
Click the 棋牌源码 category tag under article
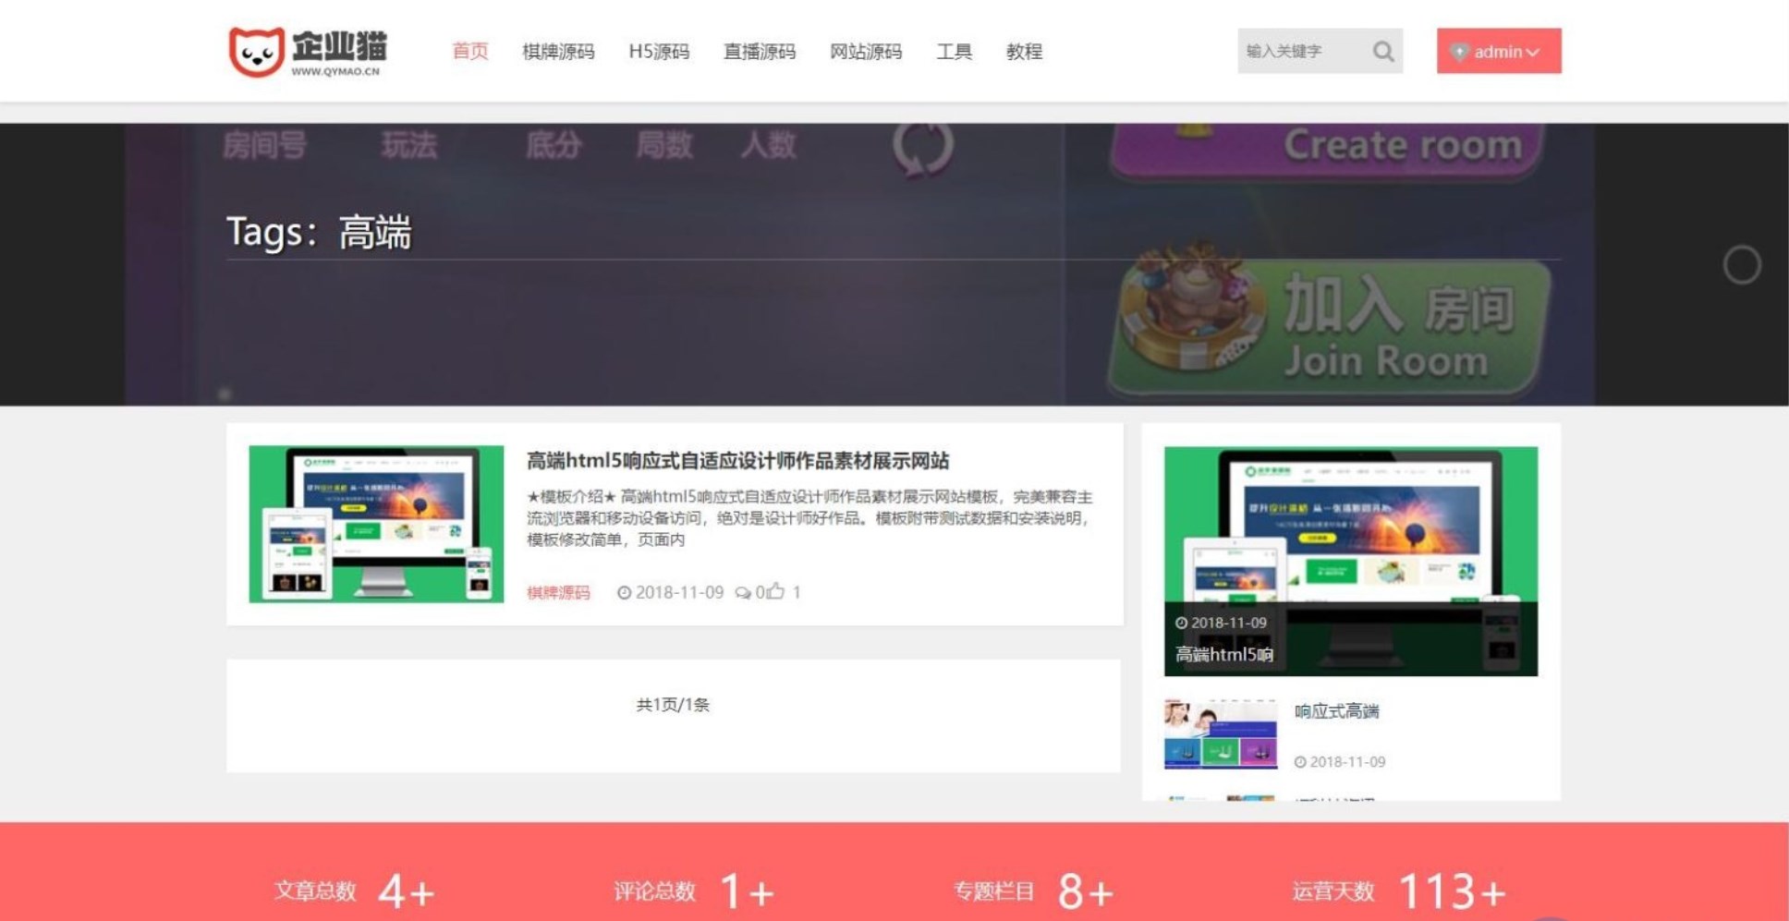558,592
